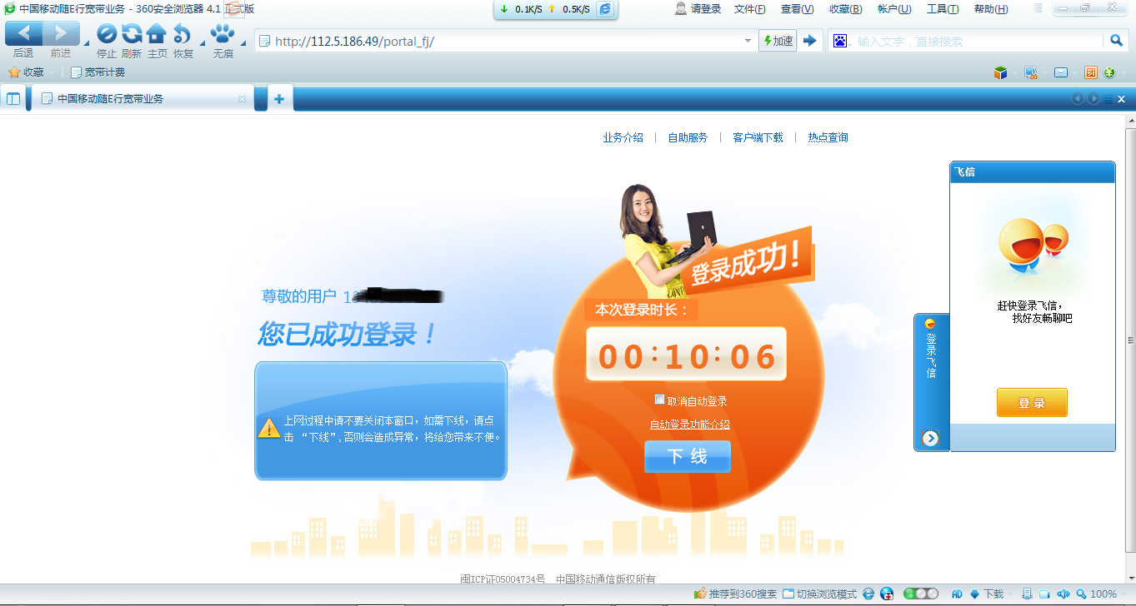The height and width of the screenshot is (606, 1136).
Task: Click the mail envelope extension icon
Action: (1061, 72)
